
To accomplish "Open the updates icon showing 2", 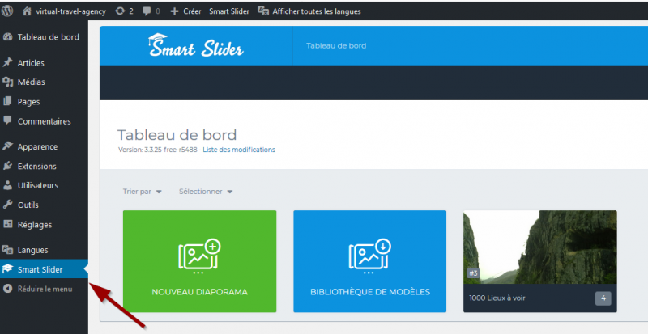I will (x=120, y=11).
